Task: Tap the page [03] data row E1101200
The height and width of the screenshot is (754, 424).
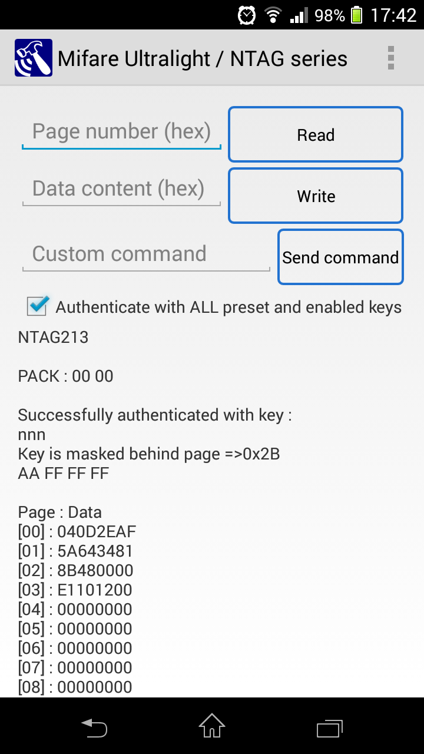Action: tap(75, 590)
